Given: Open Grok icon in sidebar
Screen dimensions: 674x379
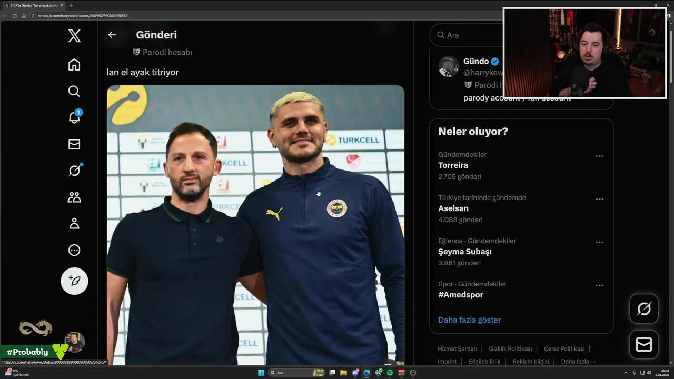Looking at the screenshot, I should tap(74, 171).
